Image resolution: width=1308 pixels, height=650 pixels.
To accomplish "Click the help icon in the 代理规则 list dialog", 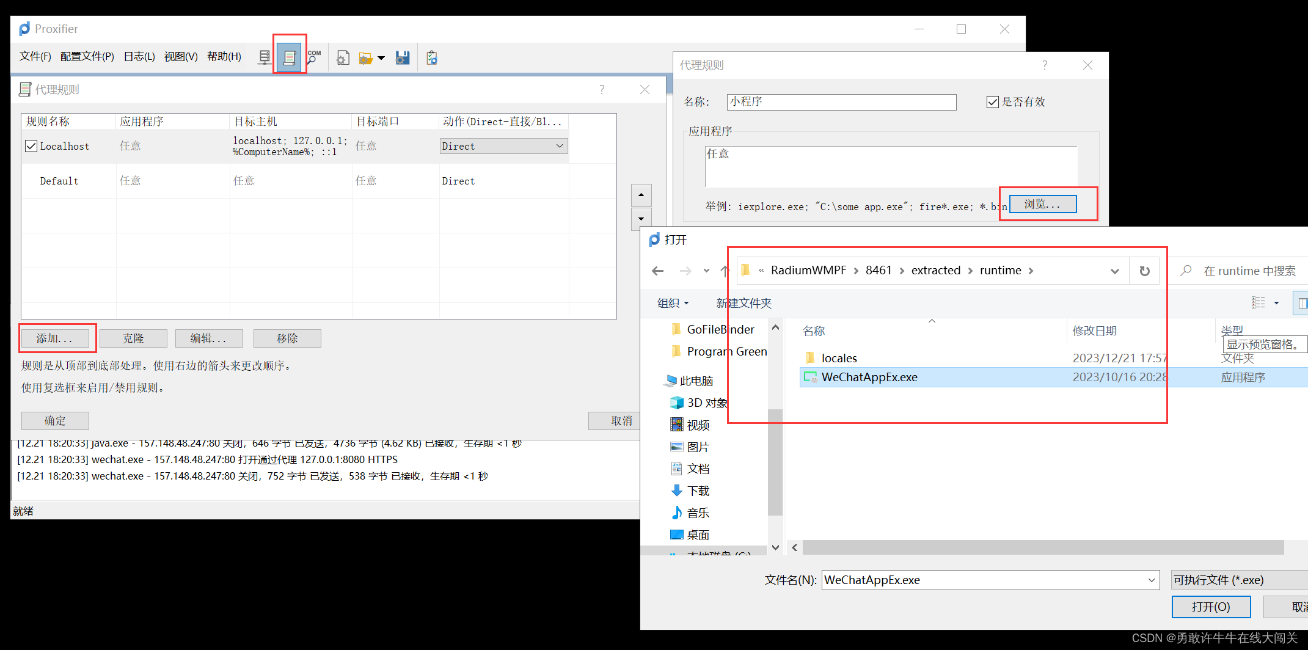I will pyautogui.click(x=602, y=90).
